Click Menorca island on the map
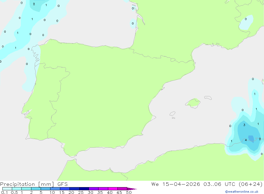Screen dimensions: 264x194 pos(208,98)
